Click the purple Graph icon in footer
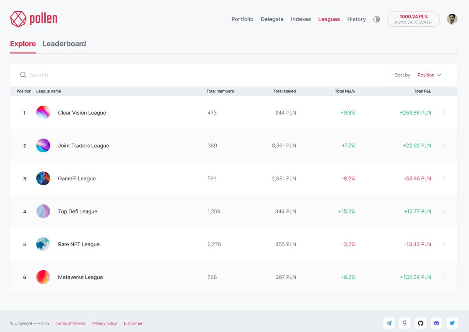The width and height of the screenshot is (469, 332). [x=405, y=323]
